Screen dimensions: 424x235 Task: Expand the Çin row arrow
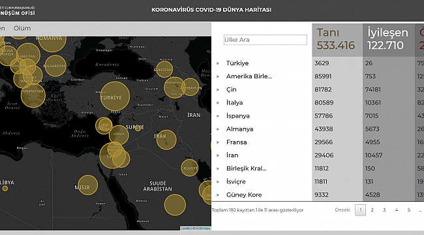click(x=218, y=89)
